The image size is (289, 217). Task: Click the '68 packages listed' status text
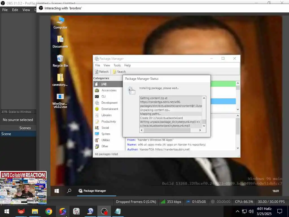[x=106, y=154]
